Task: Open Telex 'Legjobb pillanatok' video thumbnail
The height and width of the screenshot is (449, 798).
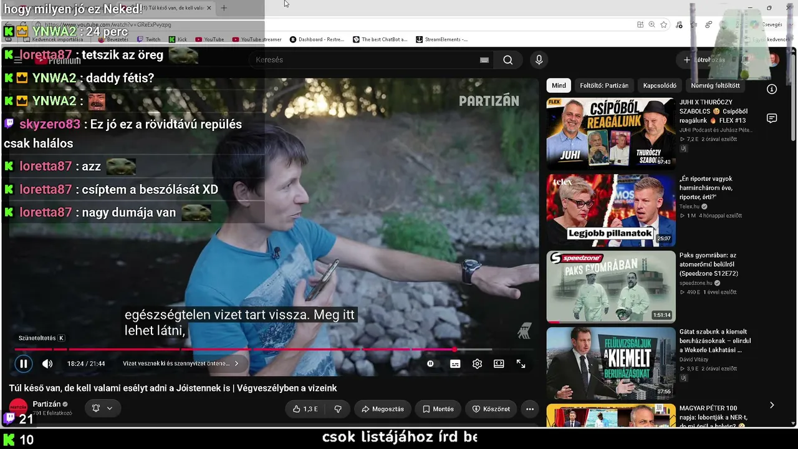Action: coord(611,210)
